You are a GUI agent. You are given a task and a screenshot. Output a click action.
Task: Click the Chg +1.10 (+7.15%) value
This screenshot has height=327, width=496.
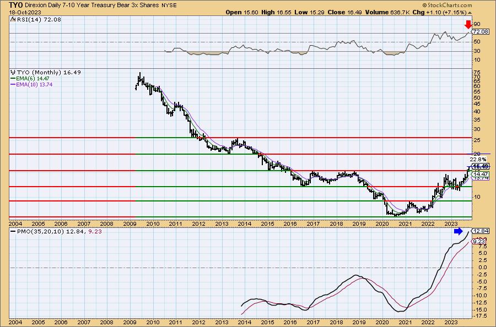[439, 12]
